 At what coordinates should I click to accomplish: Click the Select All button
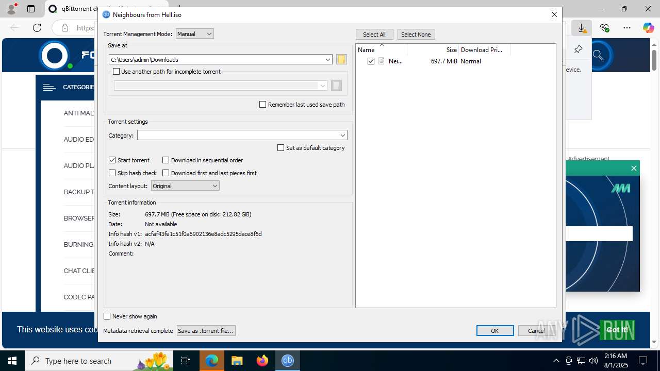(374, 35)
